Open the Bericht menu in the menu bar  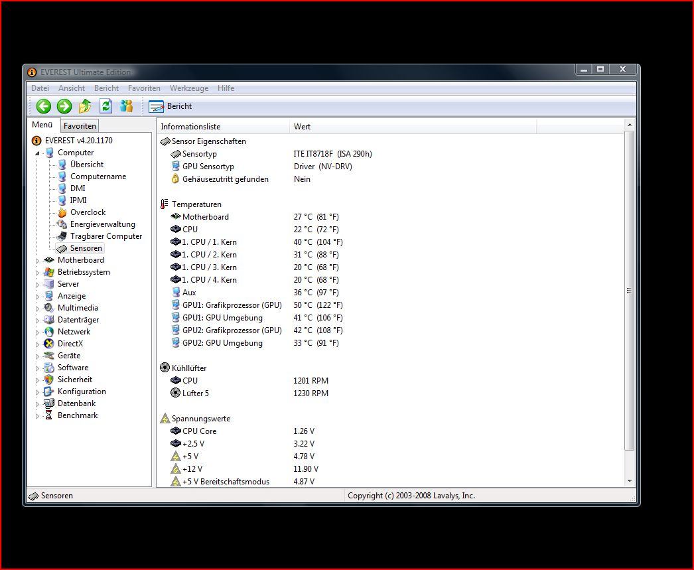106,88
